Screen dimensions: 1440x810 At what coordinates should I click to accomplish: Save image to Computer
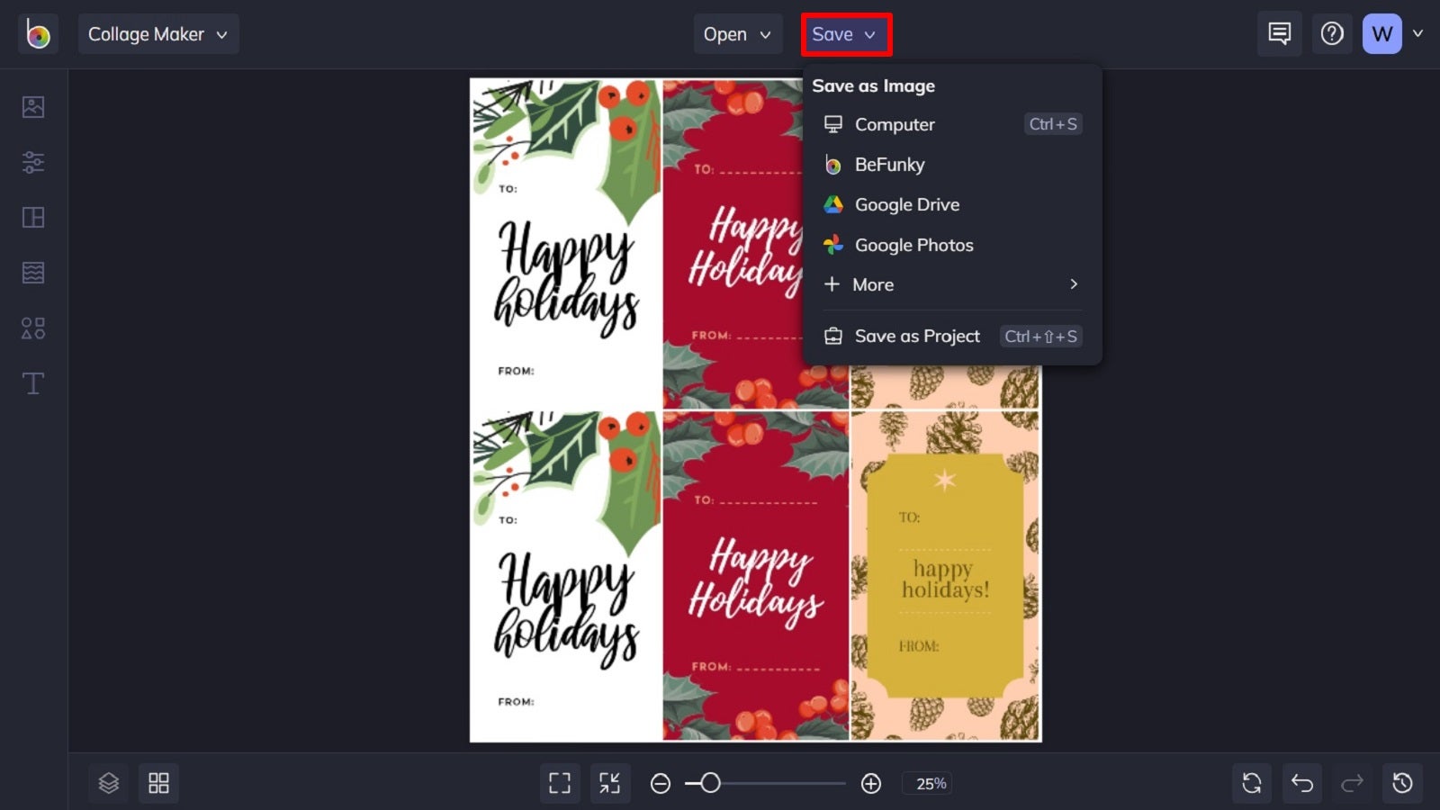pos(951,124)
